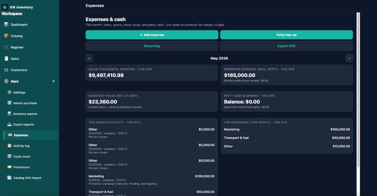Open the Sales page
Image resolution: width=377 pixels, height=196 pixels.
tap(15, 59)
